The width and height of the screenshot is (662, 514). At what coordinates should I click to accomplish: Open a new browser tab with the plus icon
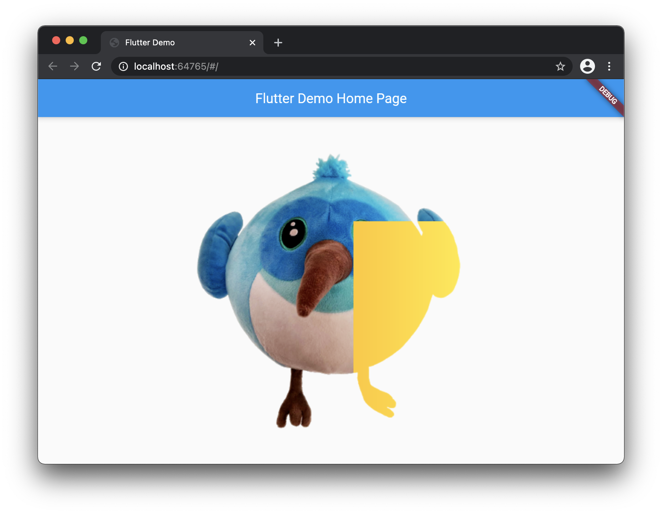tap(278, 42)
